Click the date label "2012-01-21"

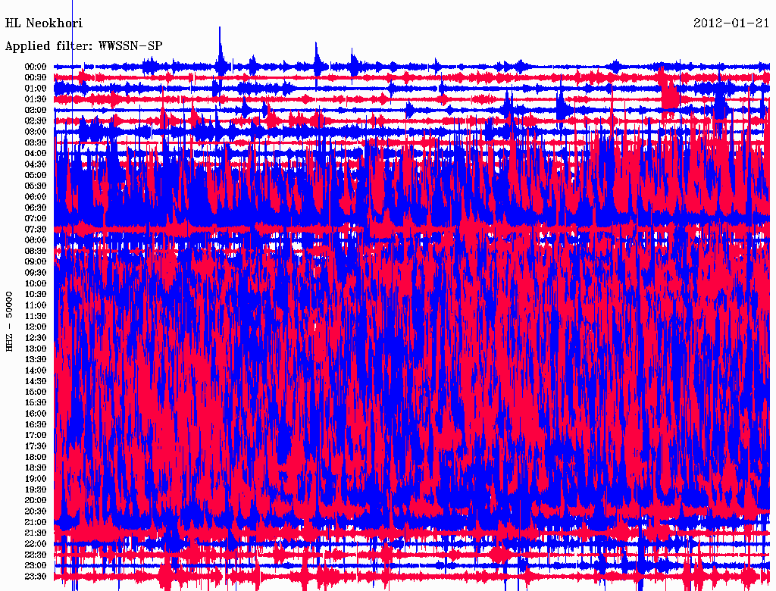coord(731,23)
